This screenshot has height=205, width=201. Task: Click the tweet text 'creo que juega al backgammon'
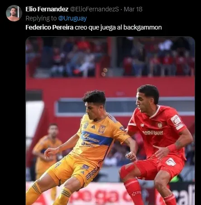click(118, 27)
